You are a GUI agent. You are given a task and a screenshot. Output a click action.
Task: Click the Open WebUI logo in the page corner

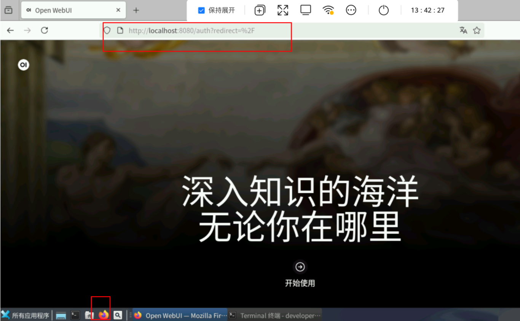24,65
